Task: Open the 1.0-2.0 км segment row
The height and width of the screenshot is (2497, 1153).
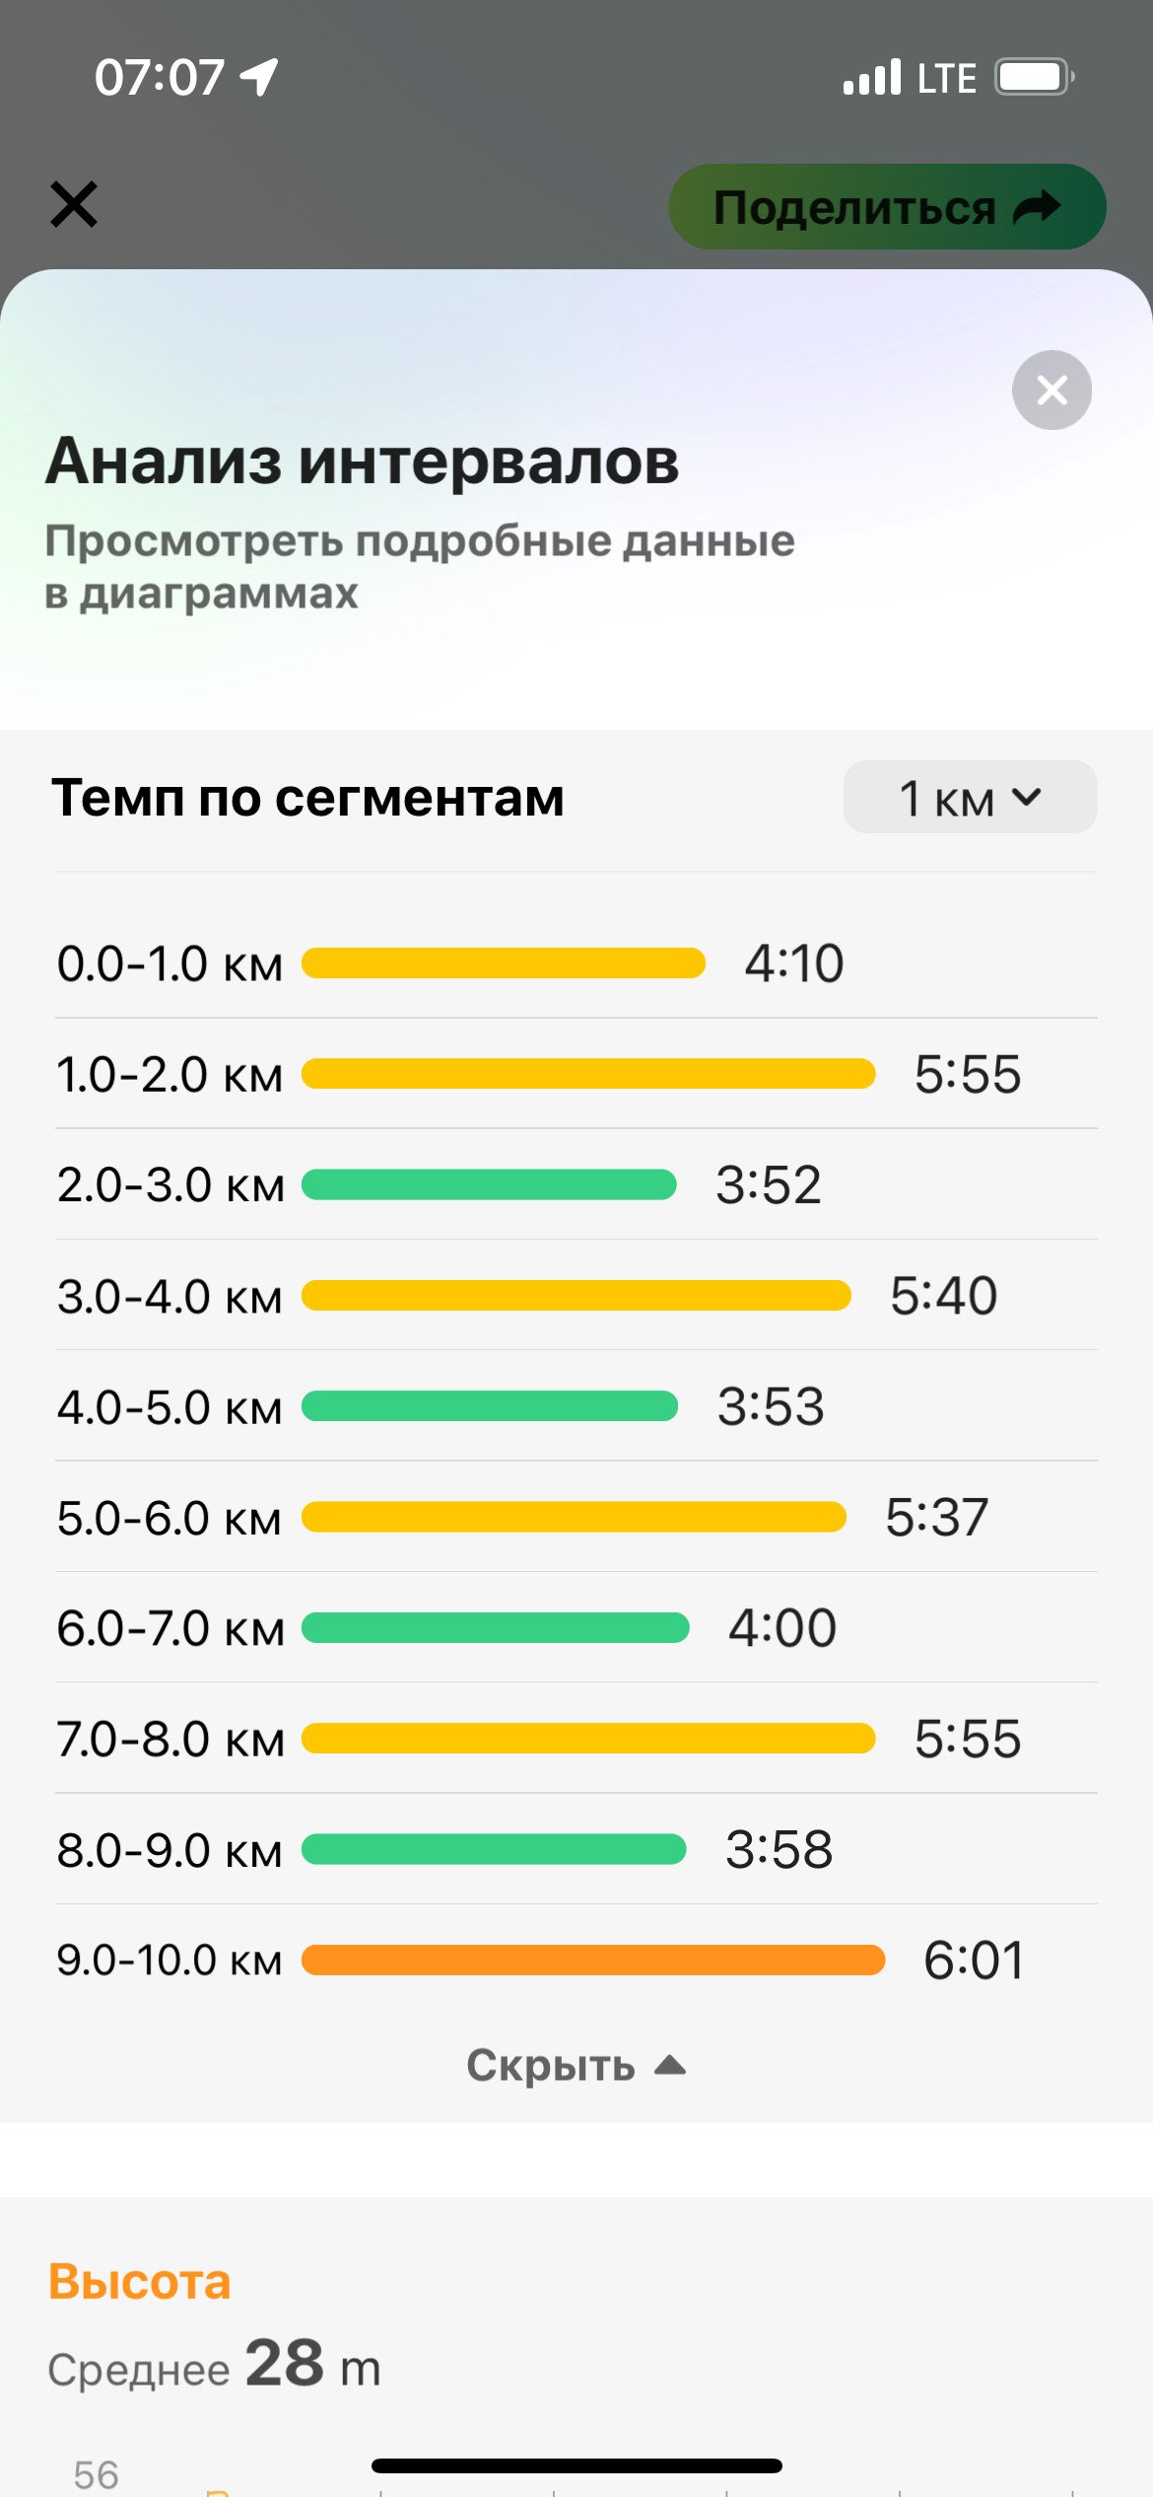Action: (x=576, y=1074)
